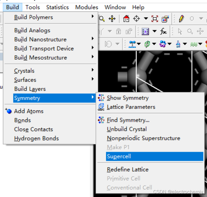Click the Find Symmetry icon
Viewport: 207px width, 197px height.
(101, 120)
